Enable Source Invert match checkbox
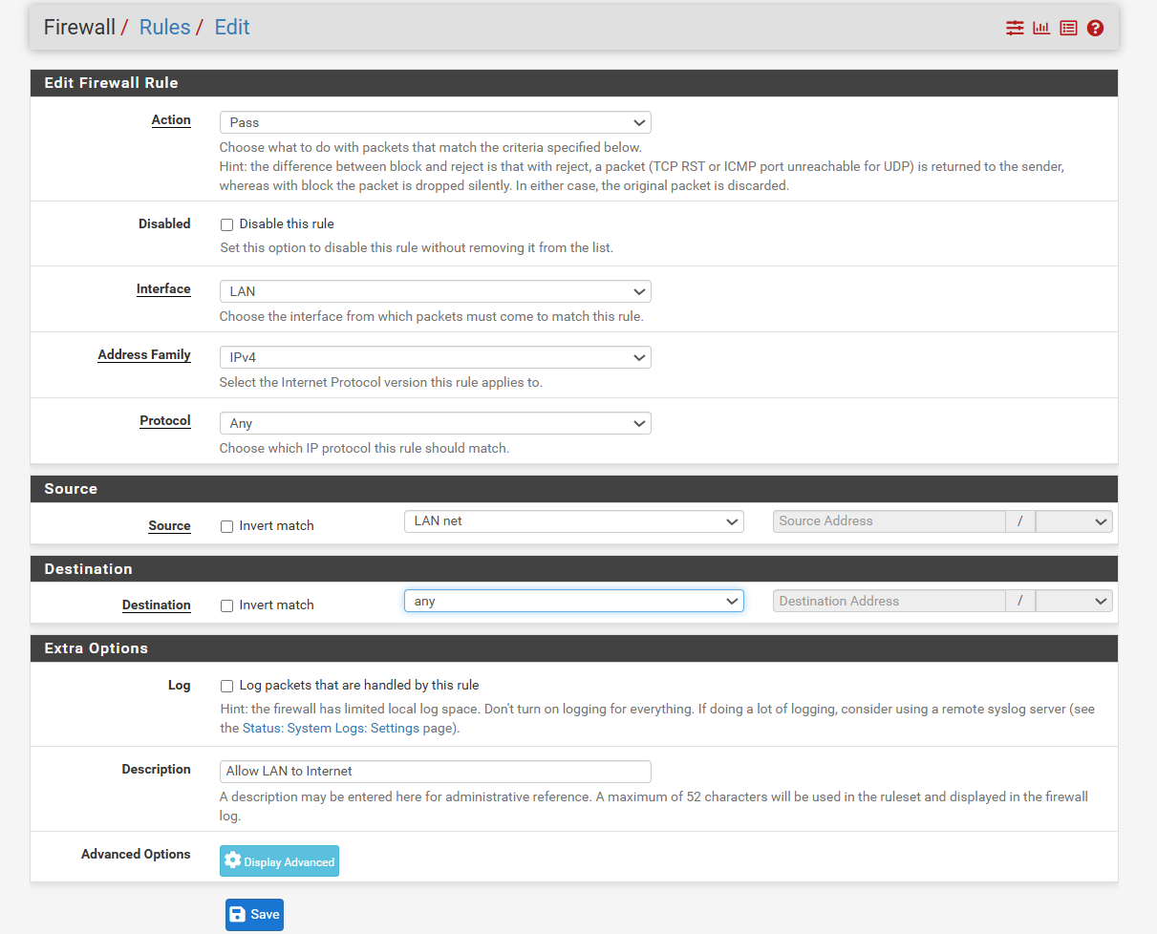 tap(227, 526)
